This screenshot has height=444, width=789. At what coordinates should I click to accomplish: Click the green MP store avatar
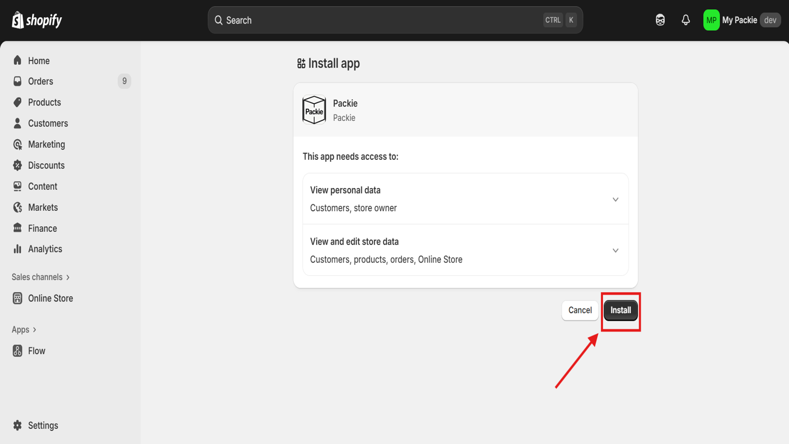[x=711, y=20]
